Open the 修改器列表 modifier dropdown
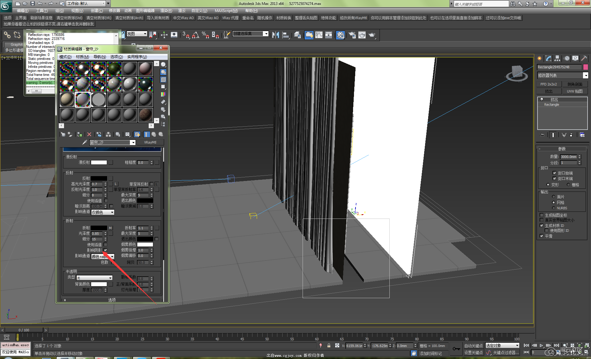Screen dimensions: 591x359 click(x=562, y=75)
